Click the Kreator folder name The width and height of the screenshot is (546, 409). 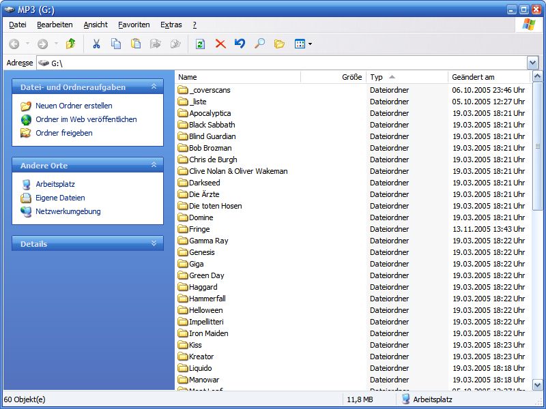[x=201, y=357]
